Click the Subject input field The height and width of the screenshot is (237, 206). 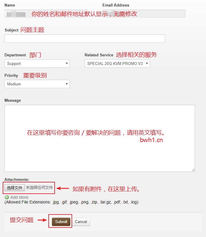85,39
